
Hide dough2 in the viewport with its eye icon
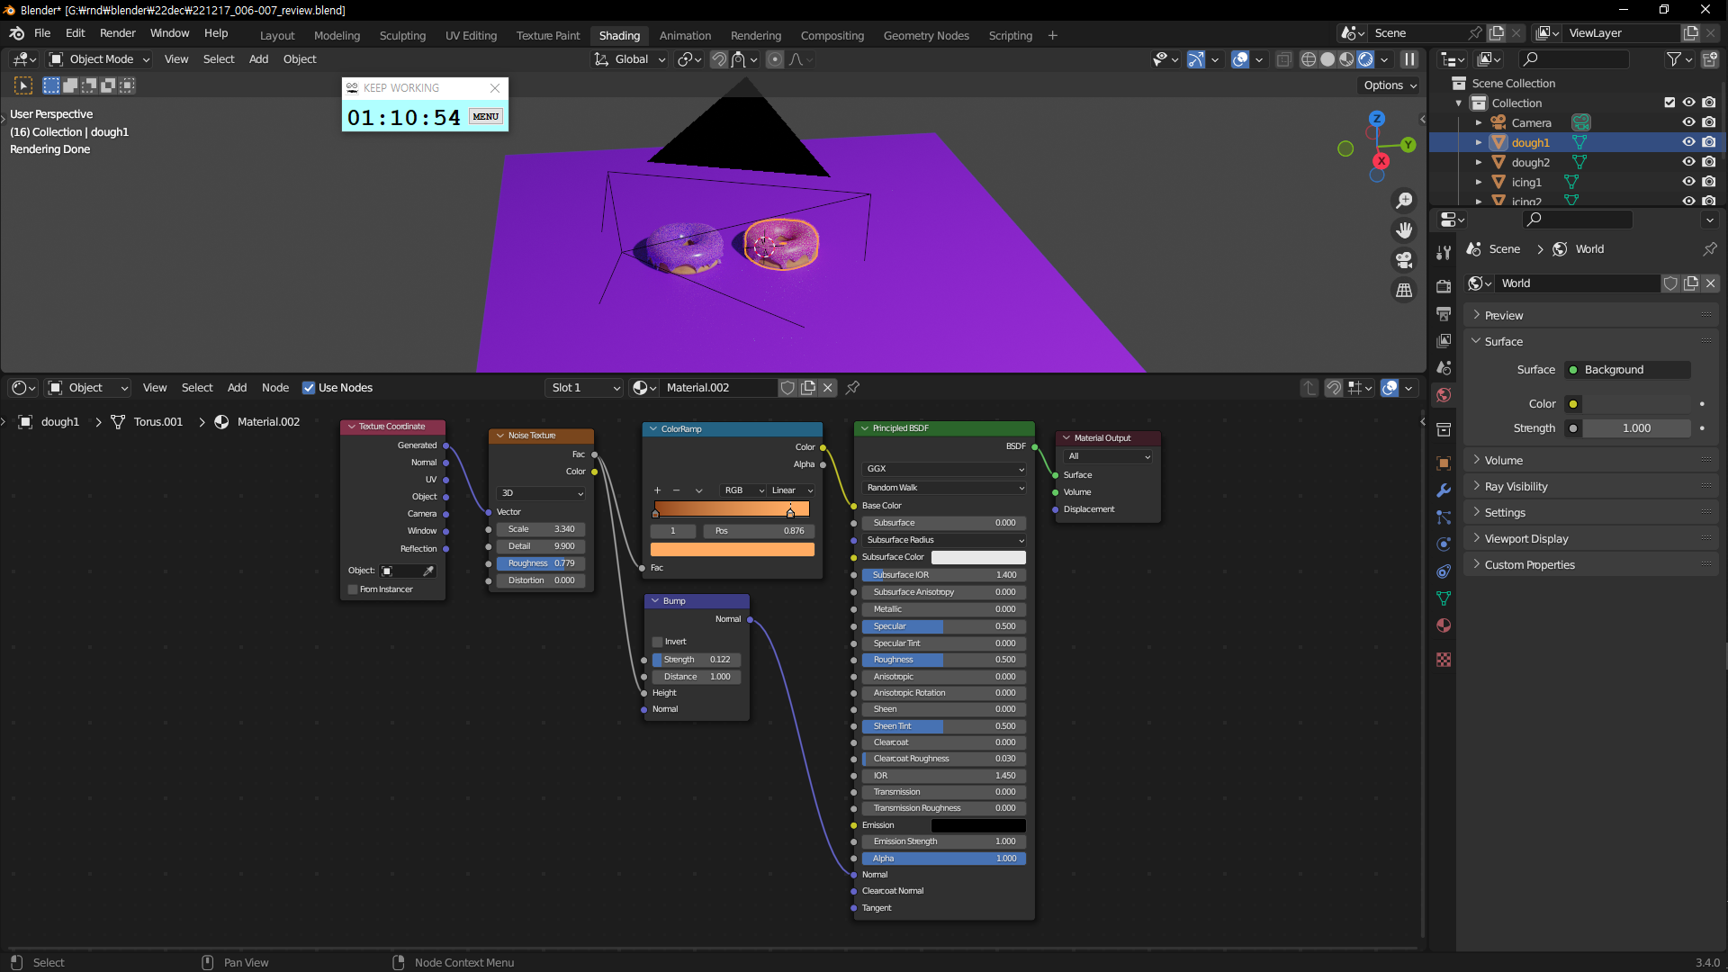click(1688, 162)
